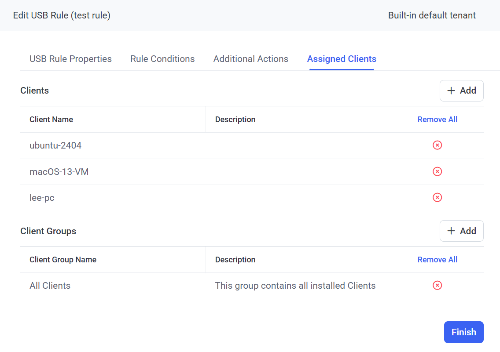Add a new client to Clients

[461, 91]
